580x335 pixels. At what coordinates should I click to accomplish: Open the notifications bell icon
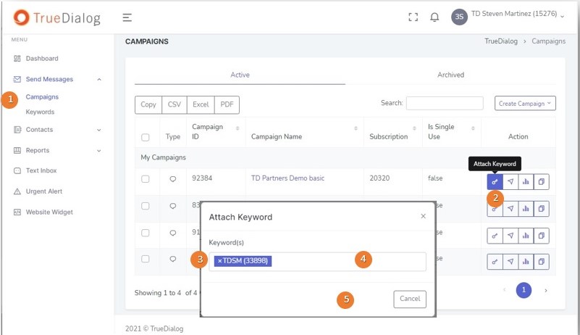pos(434,17)
